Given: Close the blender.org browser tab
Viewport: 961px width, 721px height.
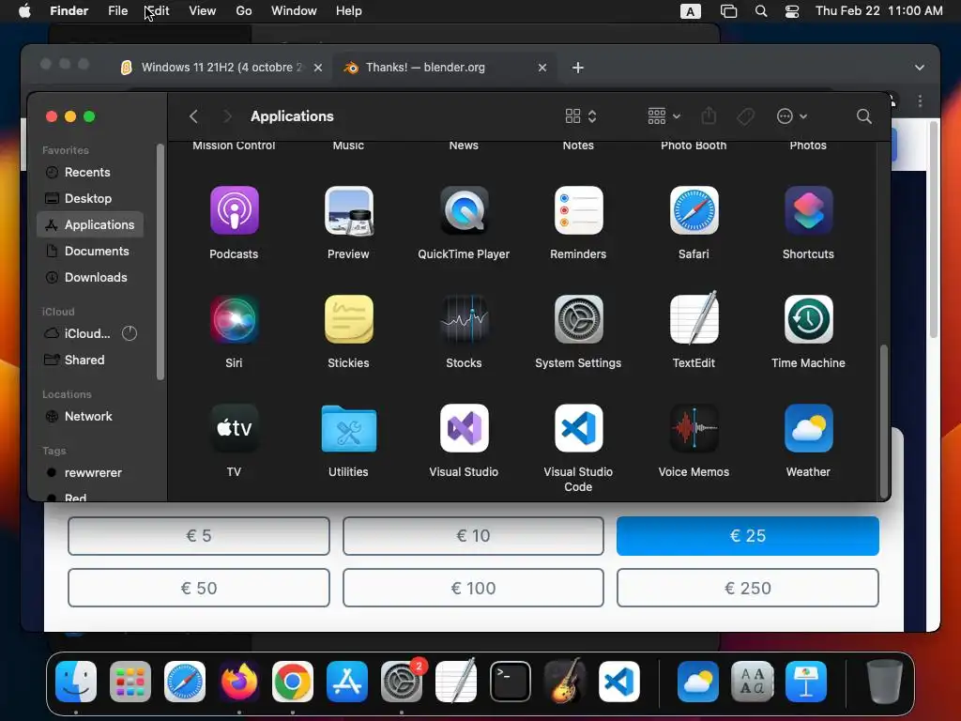Looking at the screenshot, I should [x=542, y=68].
